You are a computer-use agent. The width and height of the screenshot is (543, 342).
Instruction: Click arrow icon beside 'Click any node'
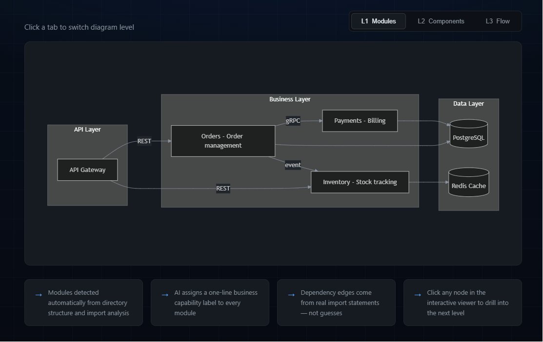[418, 295]
